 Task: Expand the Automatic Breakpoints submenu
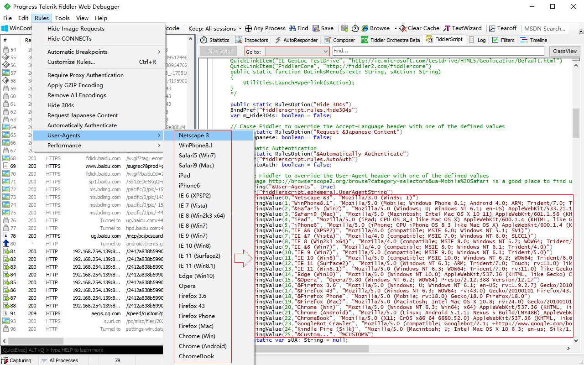(x=98, y=52)
